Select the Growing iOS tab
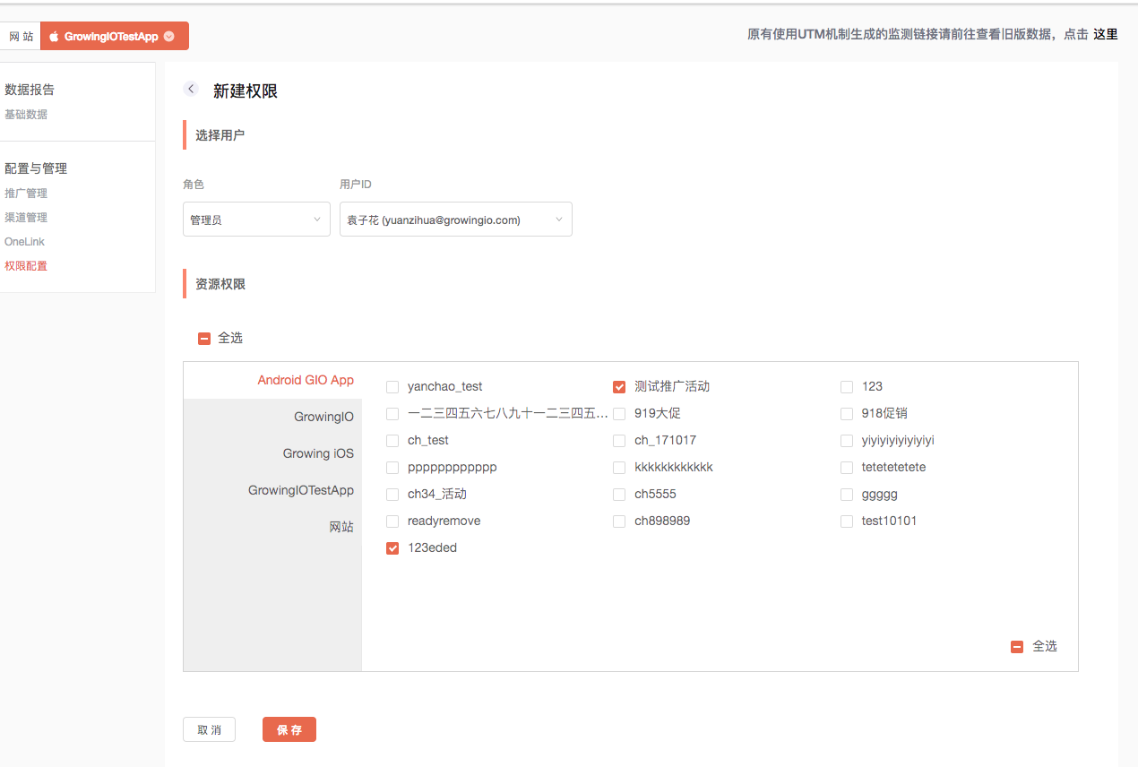 click(318, 453)
